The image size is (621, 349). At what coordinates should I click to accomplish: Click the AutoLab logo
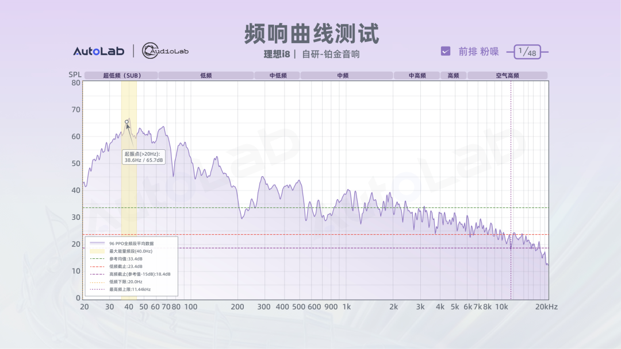coord(98,52)
